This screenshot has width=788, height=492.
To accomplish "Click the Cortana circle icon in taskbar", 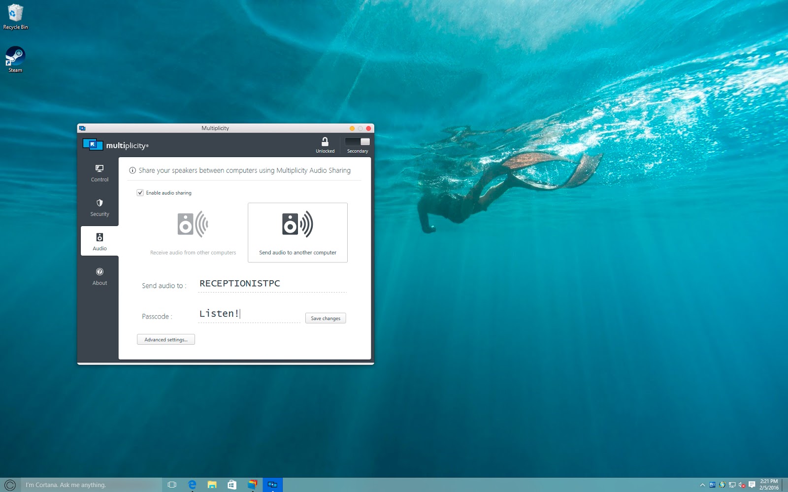I will (x=10, y=485).
